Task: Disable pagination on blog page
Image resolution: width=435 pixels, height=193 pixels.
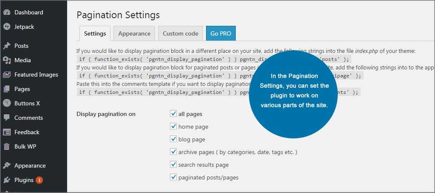Action: [x=173, y=139]
